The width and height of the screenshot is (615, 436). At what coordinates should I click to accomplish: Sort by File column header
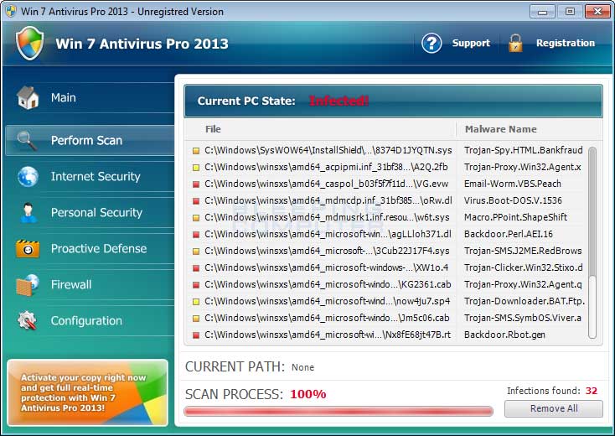[213, 129]
